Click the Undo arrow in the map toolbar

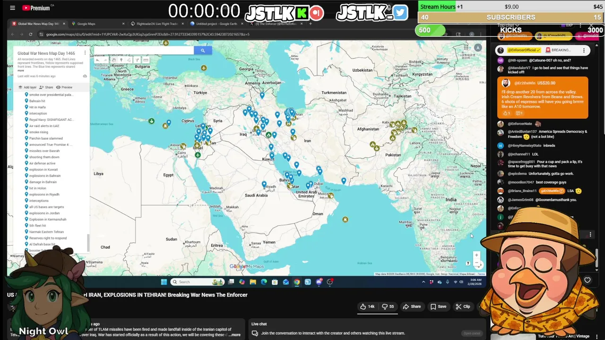tap(97, 60)
